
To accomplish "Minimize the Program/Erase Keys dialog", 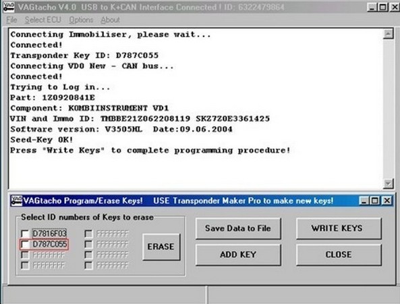I will [x=364, y=201].
